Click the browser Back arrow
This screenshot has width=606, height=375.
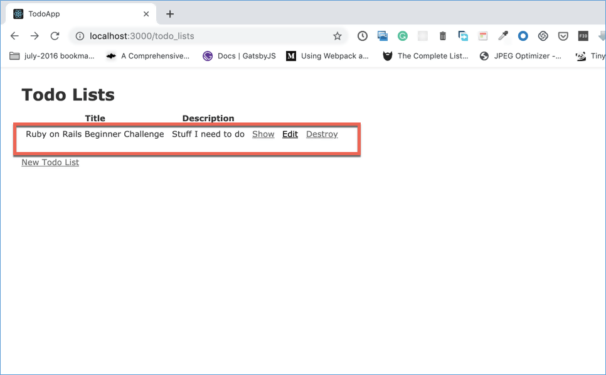[x=14, y=36]
